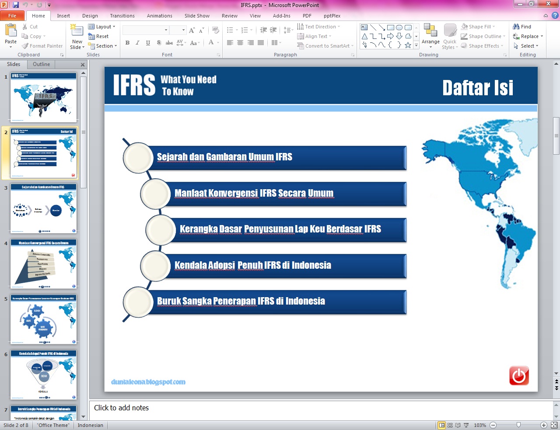The width and height of the screenshot is (560, 430).
Task: Click the Paste clipboard icon
Action: coord(10,31)
